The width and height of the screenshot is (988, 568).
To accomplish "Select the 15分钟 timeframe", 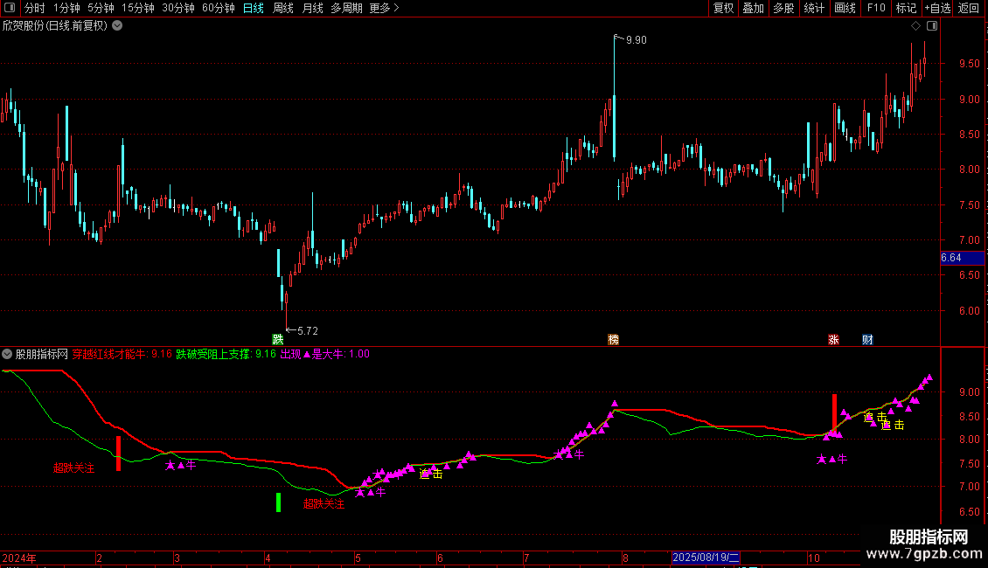I will 138,8.
